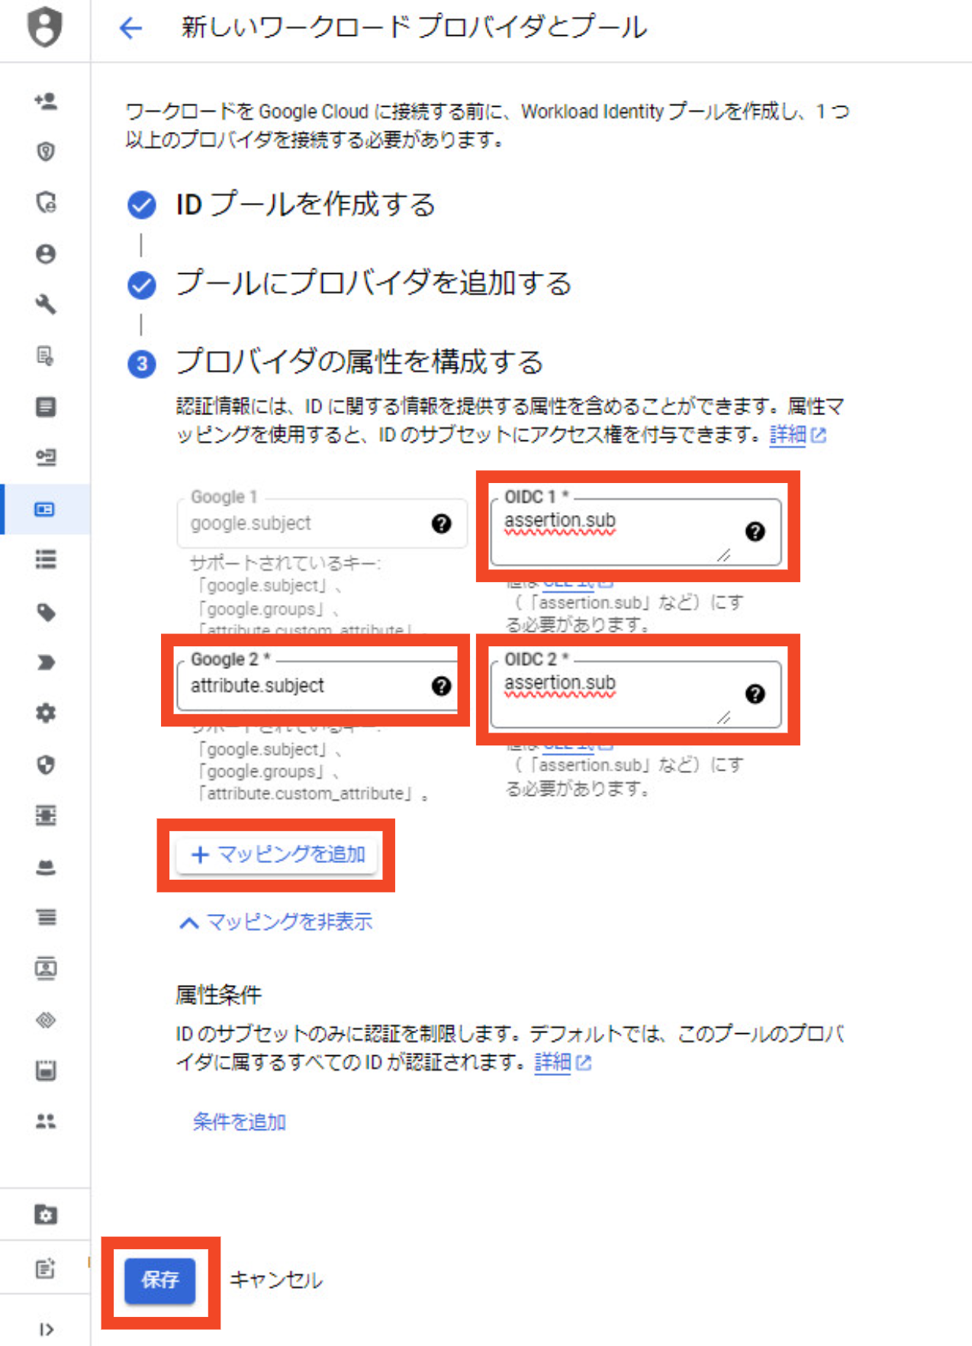Open Essential Contacts person-card icon
972x1346 pixels.
(46, 968)
